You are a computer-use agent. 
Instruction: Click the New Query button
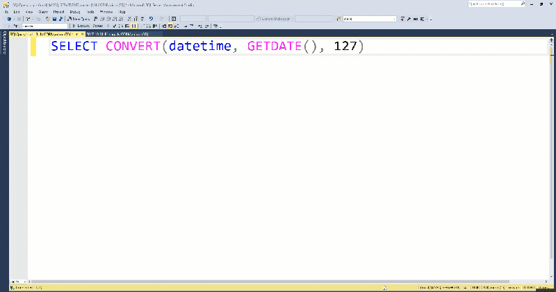click(79, 19)
